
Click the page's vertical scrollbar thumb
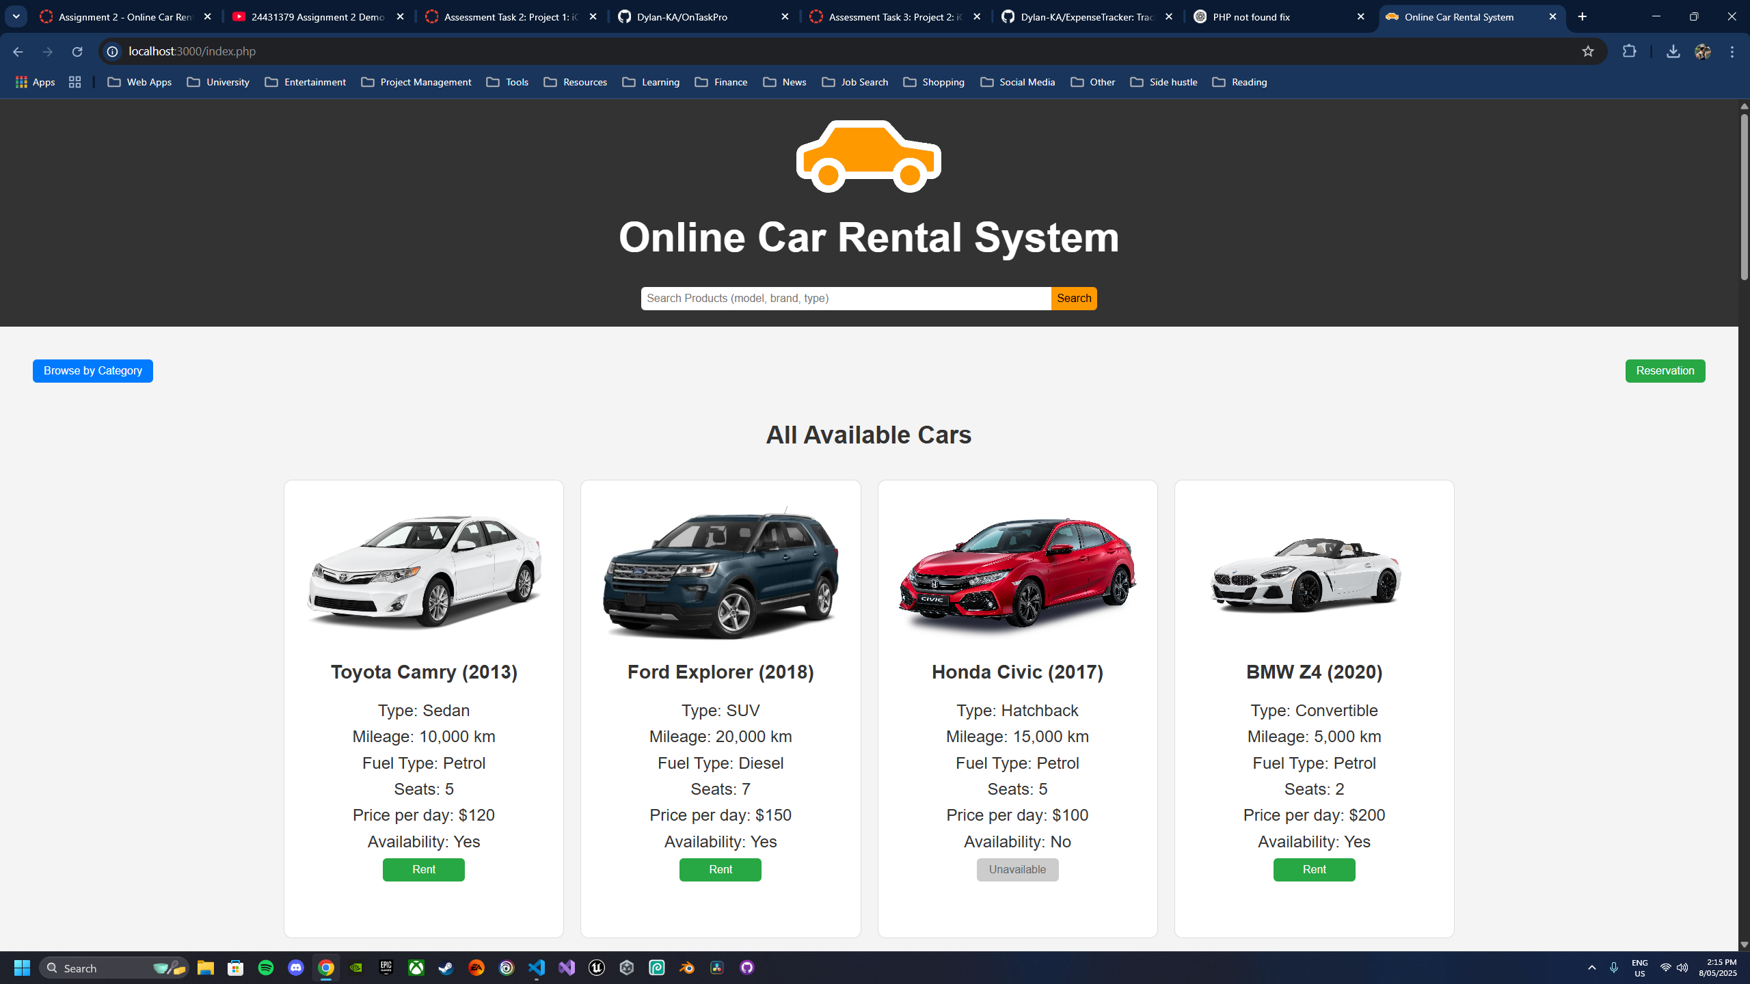point(1744,197)
